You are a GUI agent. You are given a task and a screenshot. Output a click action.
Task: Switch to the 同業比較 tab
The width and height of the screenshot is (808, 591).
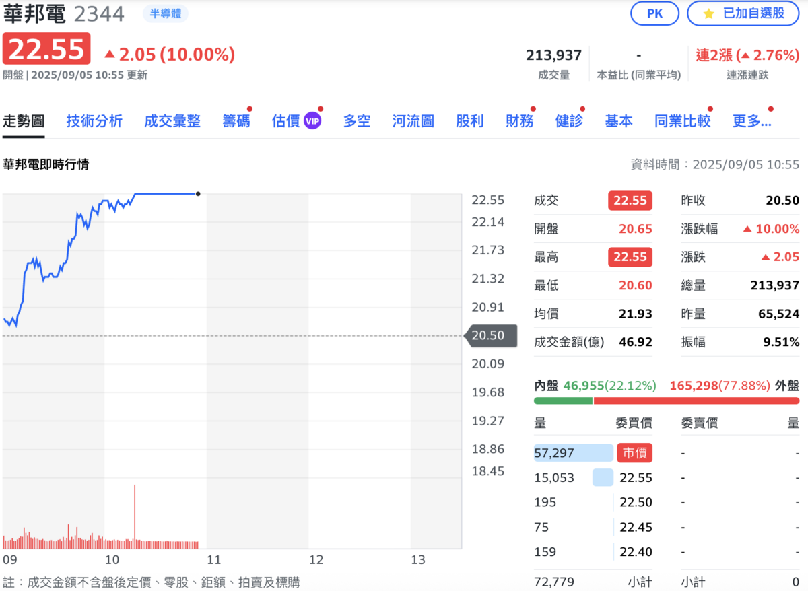pyautogui.click(x=683, y=121)
